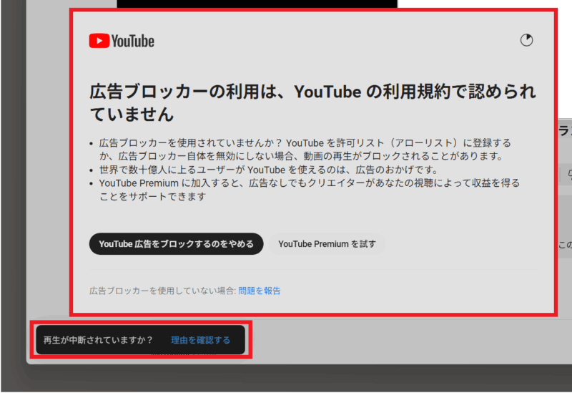Click 'YouTube 広告をブロックするのをやめる' button

click(176, 244)
